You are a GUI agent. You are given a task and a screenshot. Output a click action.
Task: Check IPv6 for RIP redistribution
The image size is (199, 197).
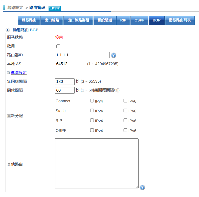tap(125, 120)
